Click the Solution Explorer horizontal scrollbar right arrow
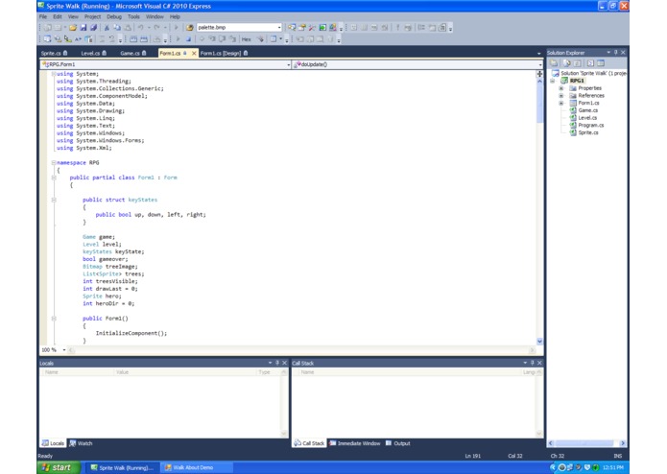 [x=623, y=443]
